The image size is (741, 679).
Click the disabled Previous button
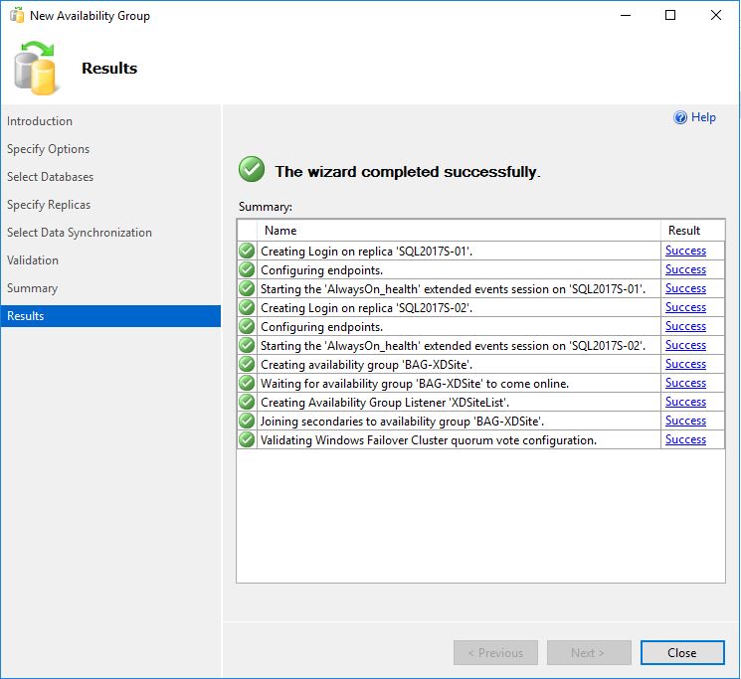coord(495,652)
